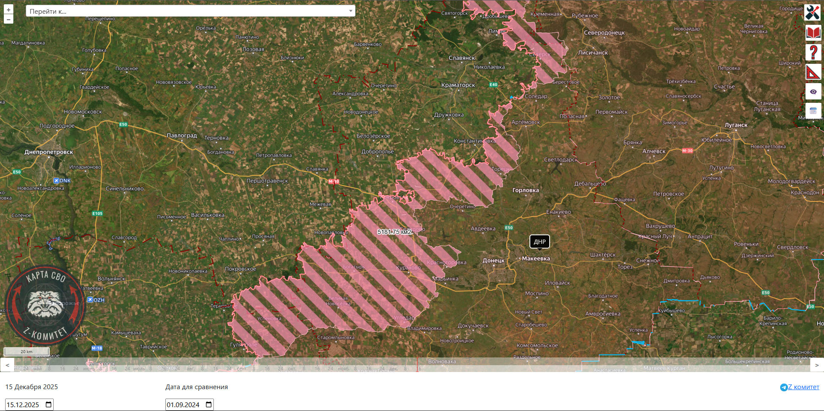This screenshot has height=411, width=824.
Task: Click the Краматорск city label
Action: (458, 85)
